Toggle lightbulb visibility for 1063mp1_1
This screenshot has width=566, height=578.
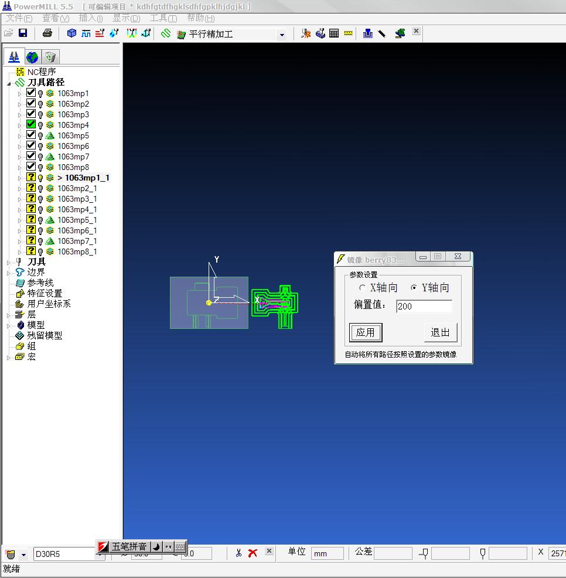[40, 178]
